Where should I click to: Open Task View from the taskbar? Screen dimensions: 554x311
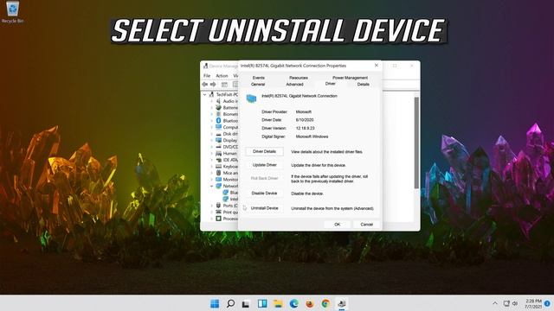246,303
